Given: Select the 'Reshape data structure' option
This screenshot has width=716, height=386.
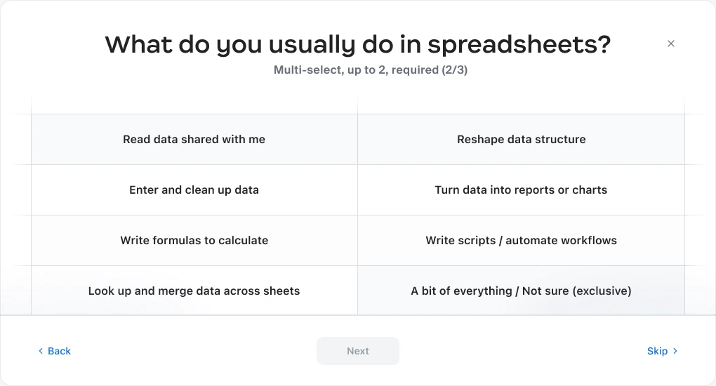Looking at the screenshot, I should [521, 140].
